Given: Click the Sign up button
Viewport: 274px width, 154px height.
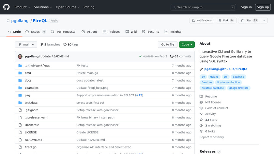Looking at the screenshot, I should [263, 7].
